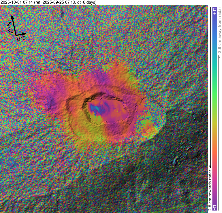
Task: Click the LOS direction arrow label
Action: coord(21,38)
